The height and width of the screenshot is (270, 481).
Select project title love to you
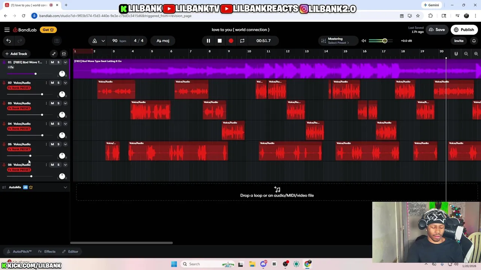(x=240, y=30)
